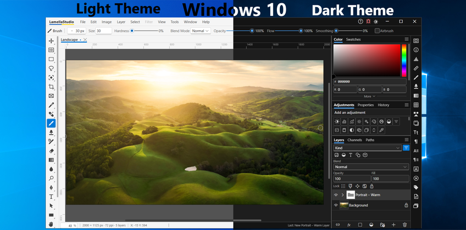Select the Blur droplet tool

tap(51, 169)
